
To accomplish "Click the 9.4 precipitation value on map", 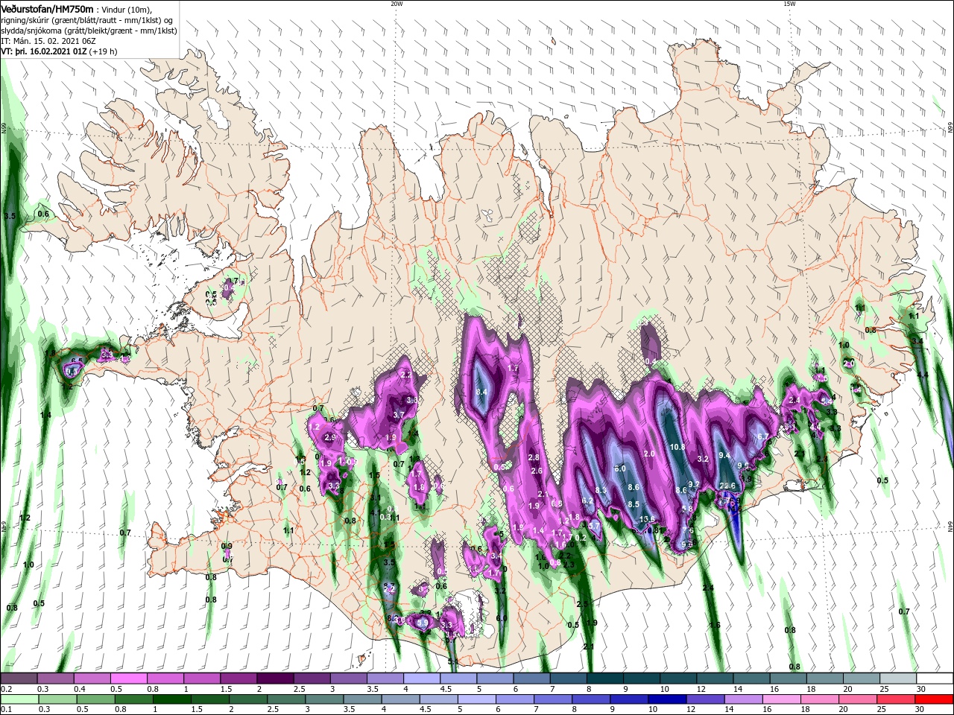I will [x=724, y=455].
